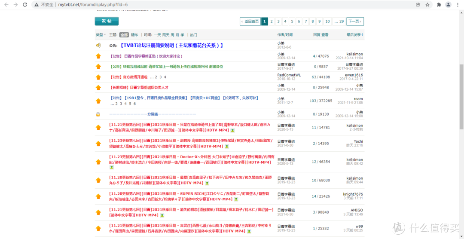Open last poster knight7676 profile
Viewport: 464px width, 239px height.
[x=353, y=194]
